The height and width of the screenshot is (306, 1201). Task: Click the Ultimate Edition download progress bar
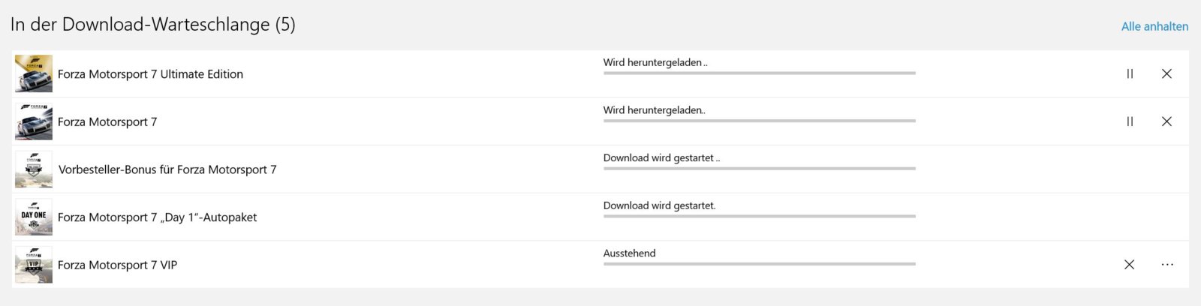[x=760, y=73]
